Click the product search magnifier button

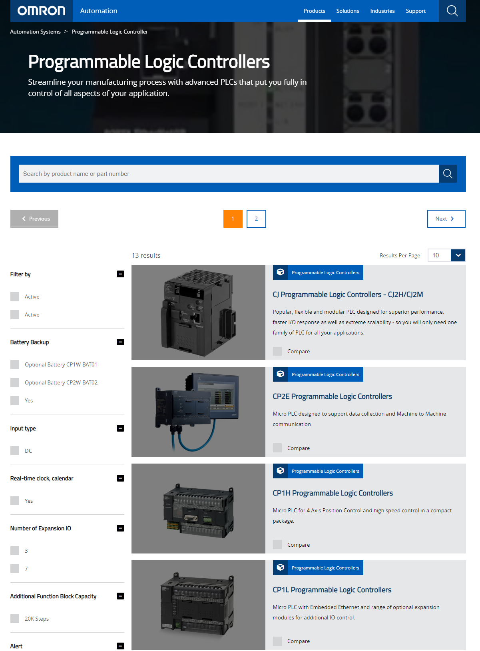pyautogui.click(x=448, y=174)
